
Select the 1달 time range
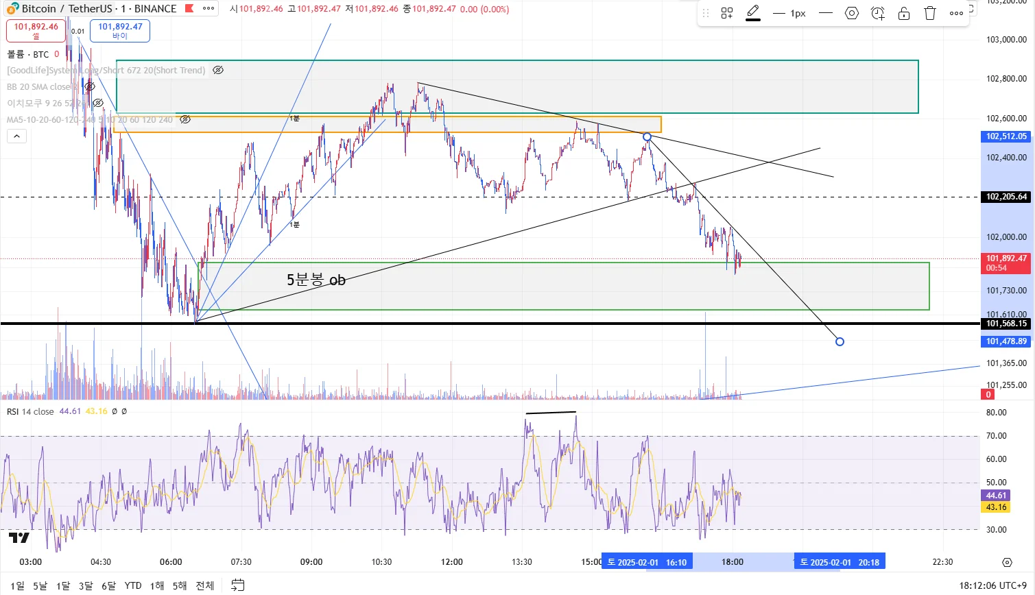point(63,585)
